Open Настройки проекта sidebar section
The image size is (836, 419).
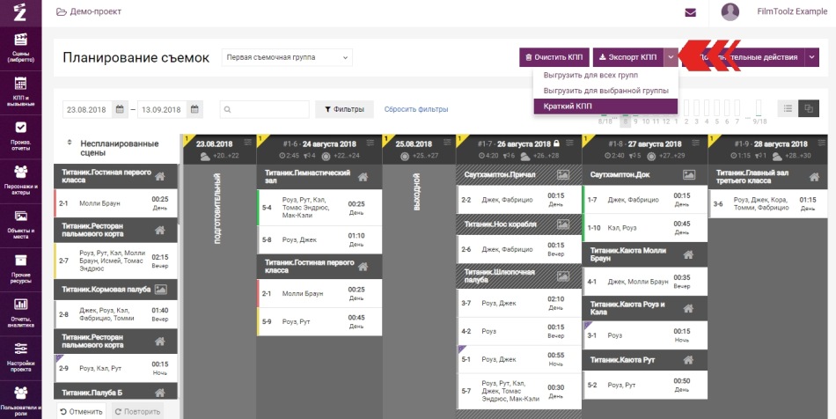pos(20,357)
